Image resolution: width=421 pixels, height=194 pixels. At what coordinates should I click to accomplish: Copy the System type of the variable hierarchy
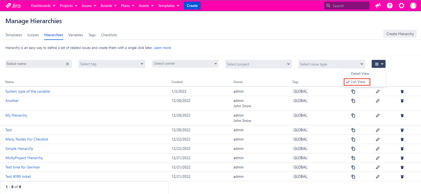tap(353, 92)
